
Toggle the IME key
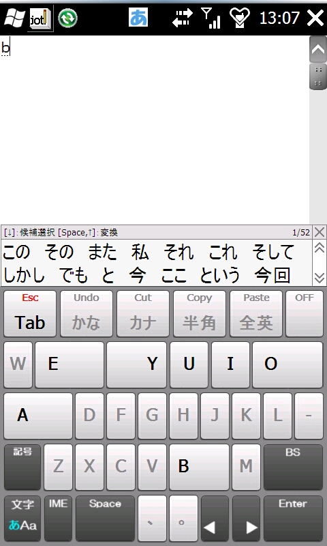click(59, 519)
